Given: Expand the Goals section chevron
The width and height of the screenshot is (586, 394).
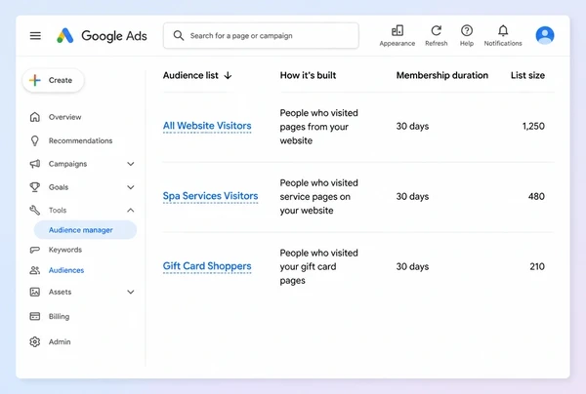Looking at the screenshot, I should click(131, 187).
